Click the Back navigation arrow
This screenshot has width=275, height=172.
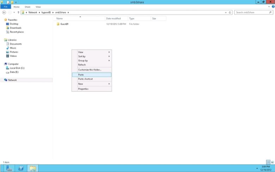pyautogui.click(x=4, y=12)
